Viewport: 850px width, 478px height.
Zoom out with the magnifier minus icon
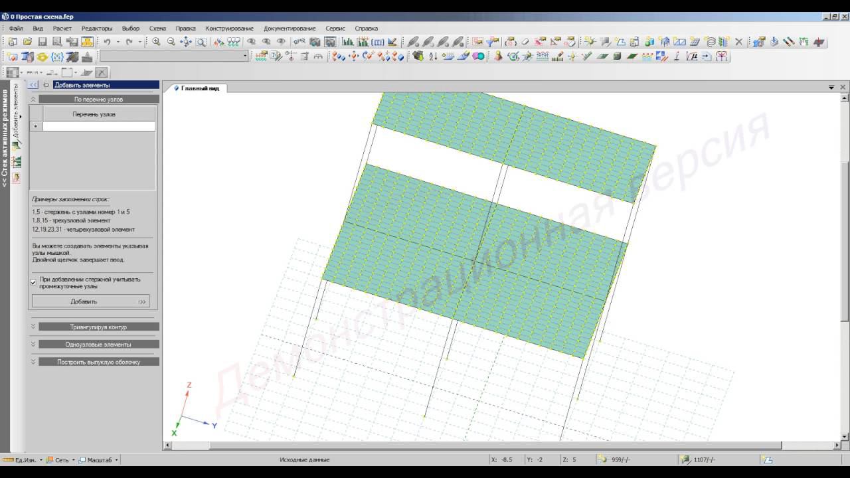coord(171,42)
